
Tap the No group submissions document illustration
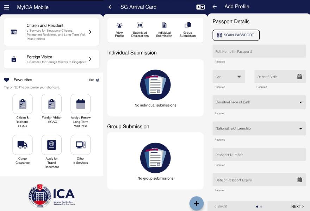[x=155, y=158]
